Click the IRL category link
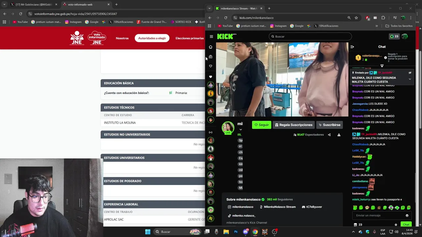This screenshot has height=237, width=422. pos(239,135)
